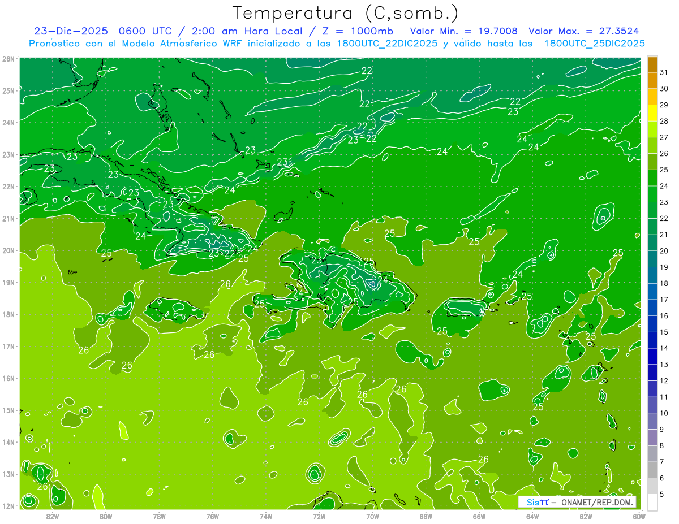Image resolution: width=679 pixels, height=524 pixels.
Task: Pick the teal swatch between 19 and 20
Action: [x=652, y=259]
